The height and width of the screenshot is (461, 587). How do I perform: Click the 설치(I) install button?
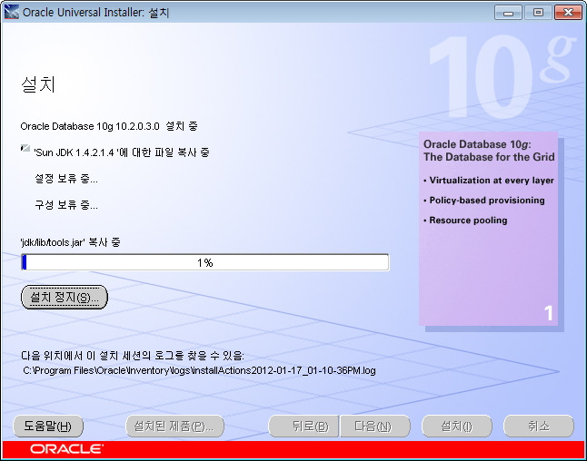tap(457, 426)
